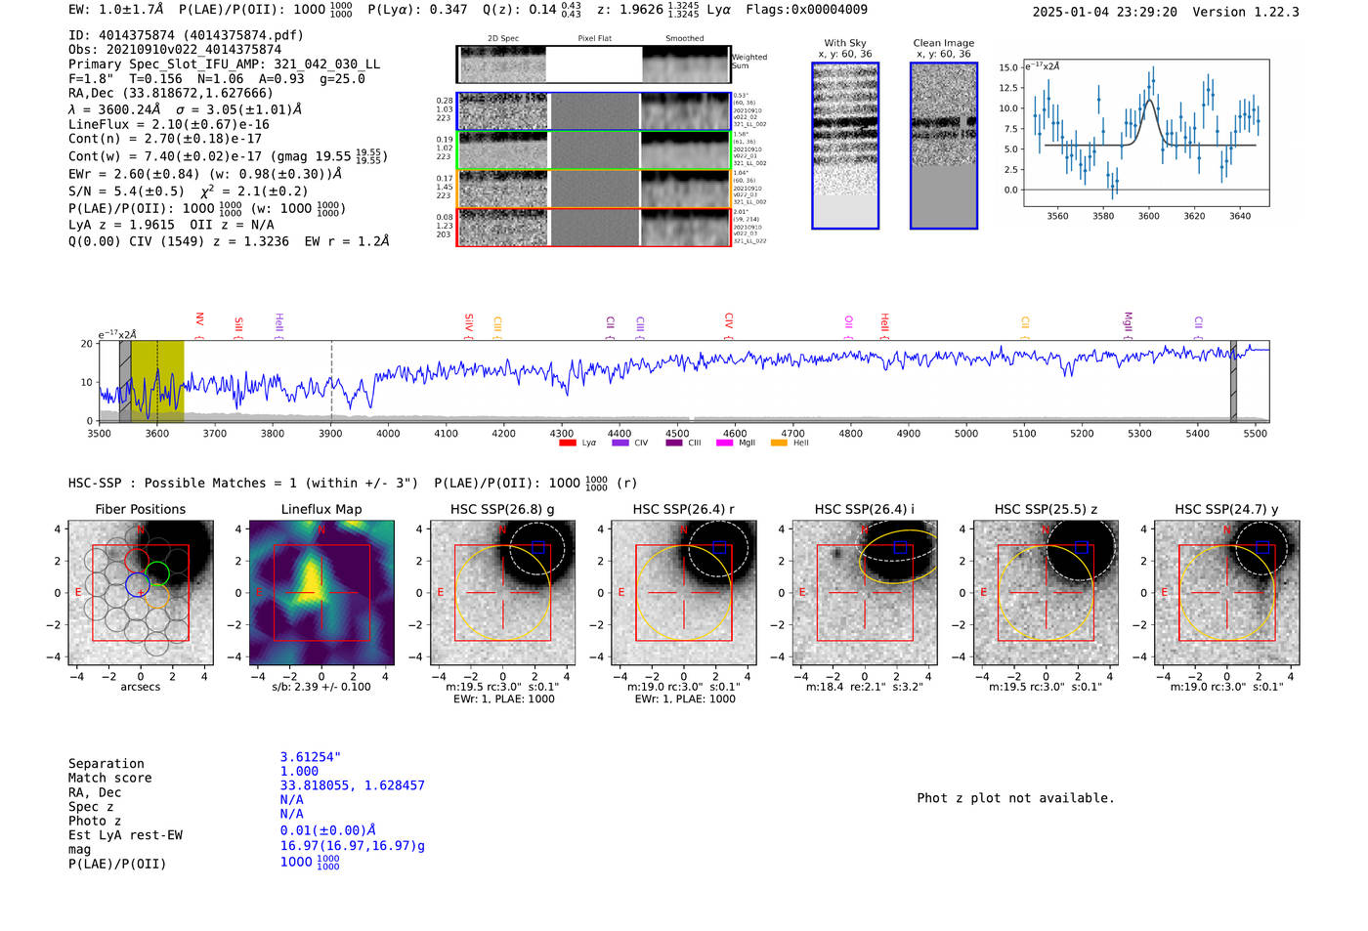Viewport: 1368px width, 931px height.
Task: Click the MgII line marker label
Action: (x=1128, y=321)
